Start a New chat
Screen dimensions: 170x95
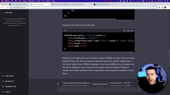point(14,13)
